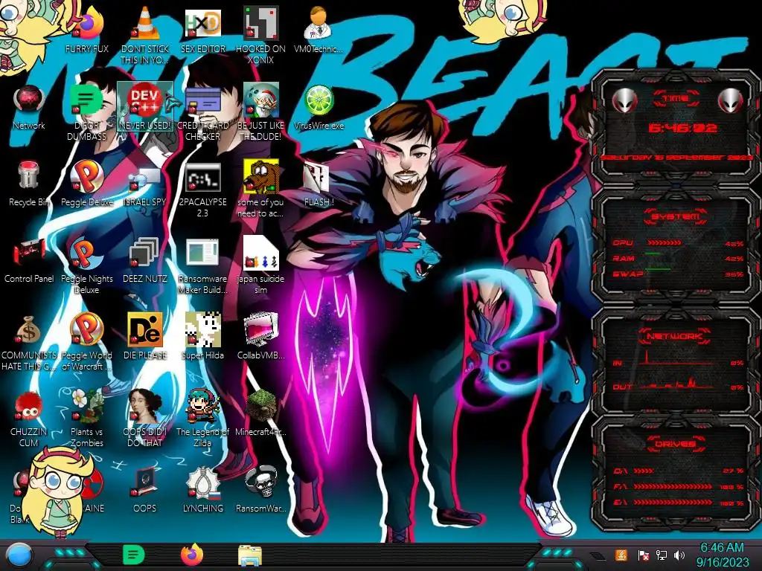Screen dimensions: 762x571
Task: Open the green chat app pinned on taskbar
Action: 133,555
